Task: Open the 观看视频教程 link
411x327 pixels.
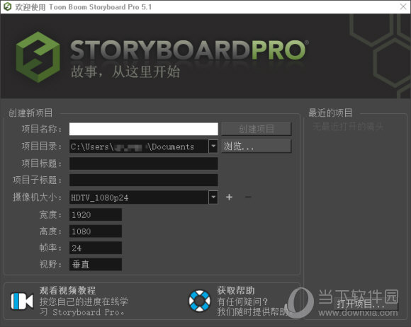Action: click(x=67, y=290)
